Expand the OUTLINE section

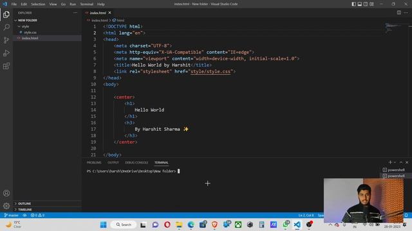[x=24, y=203]
